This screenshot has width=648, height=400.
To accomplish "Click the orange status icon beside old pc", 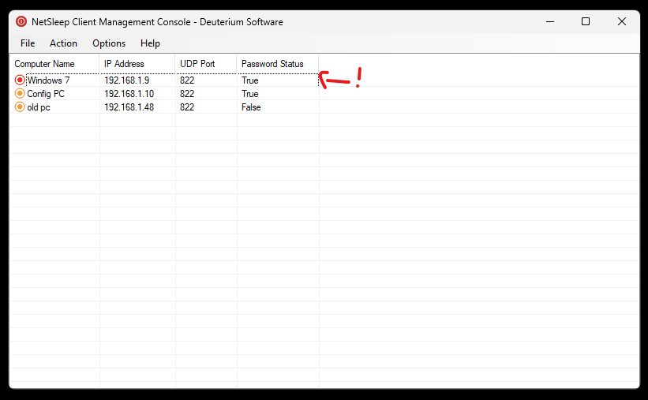I will [20, 107].
